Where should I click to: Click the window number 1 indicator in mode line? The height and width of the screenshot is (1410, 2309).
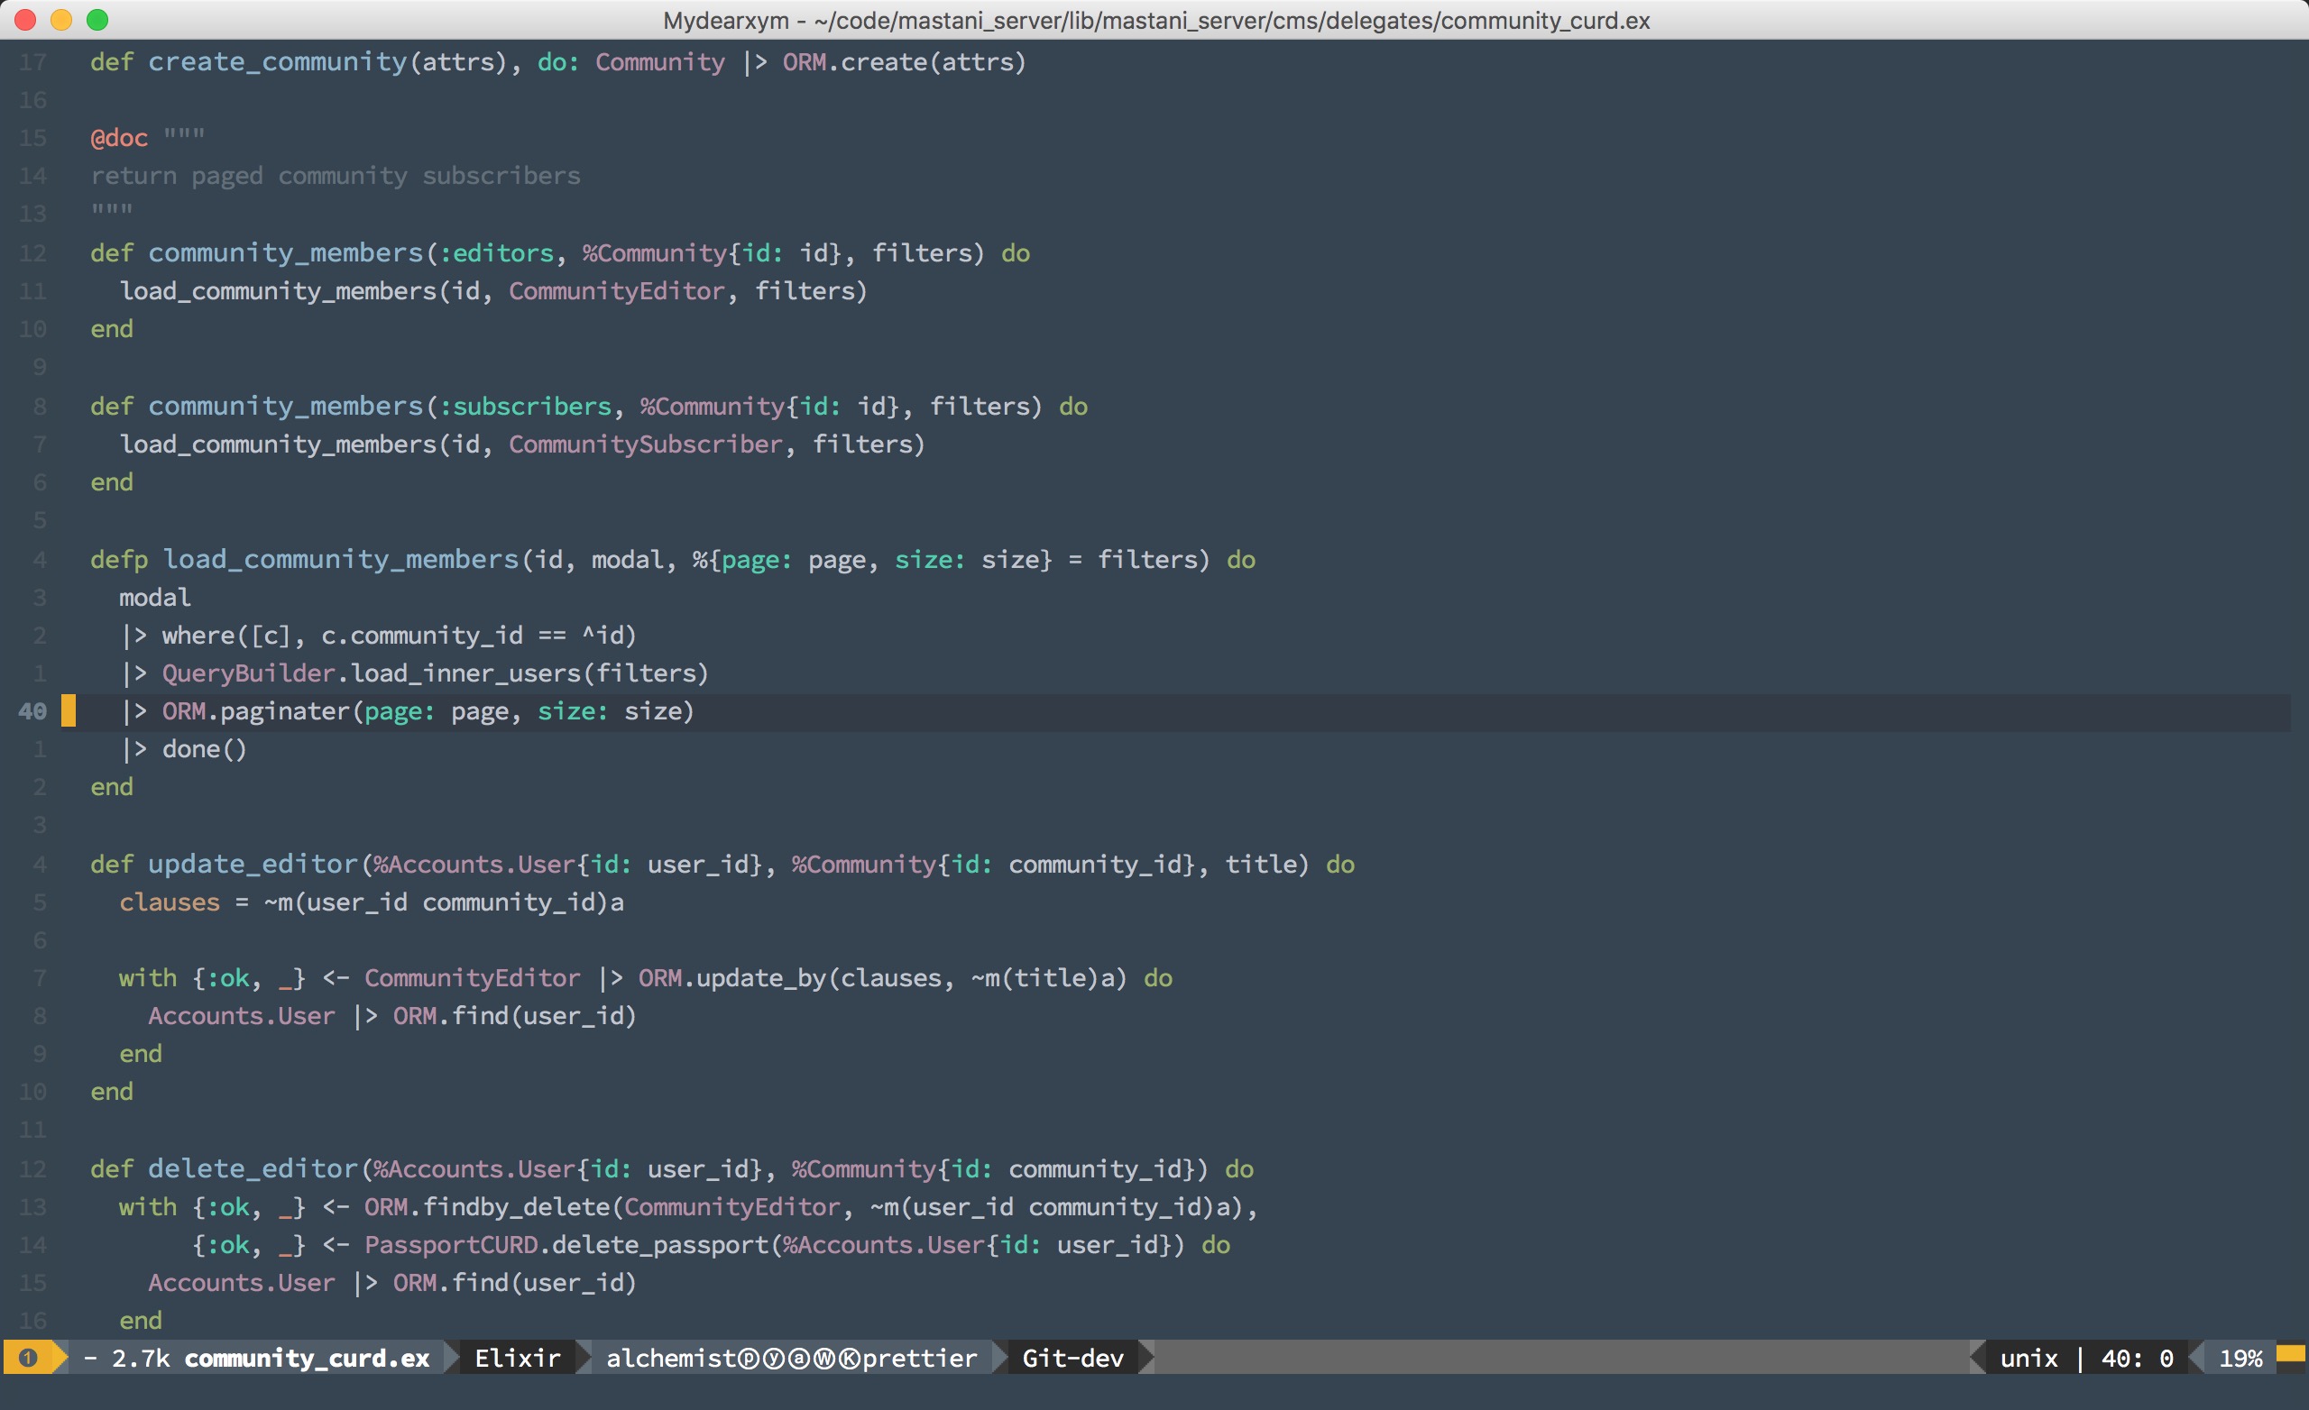(x=28, y=1358)
